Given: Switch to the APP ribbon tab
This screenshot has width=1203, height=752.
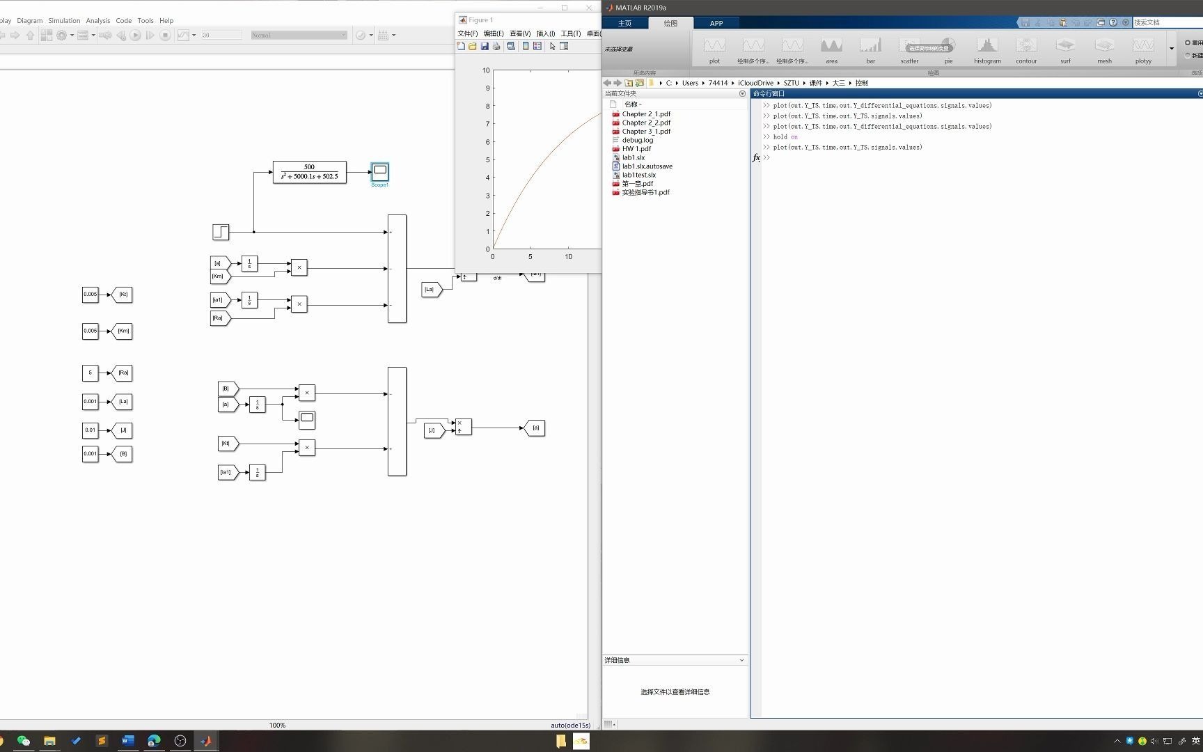Looking at the screenshot, I should point(716,23).
